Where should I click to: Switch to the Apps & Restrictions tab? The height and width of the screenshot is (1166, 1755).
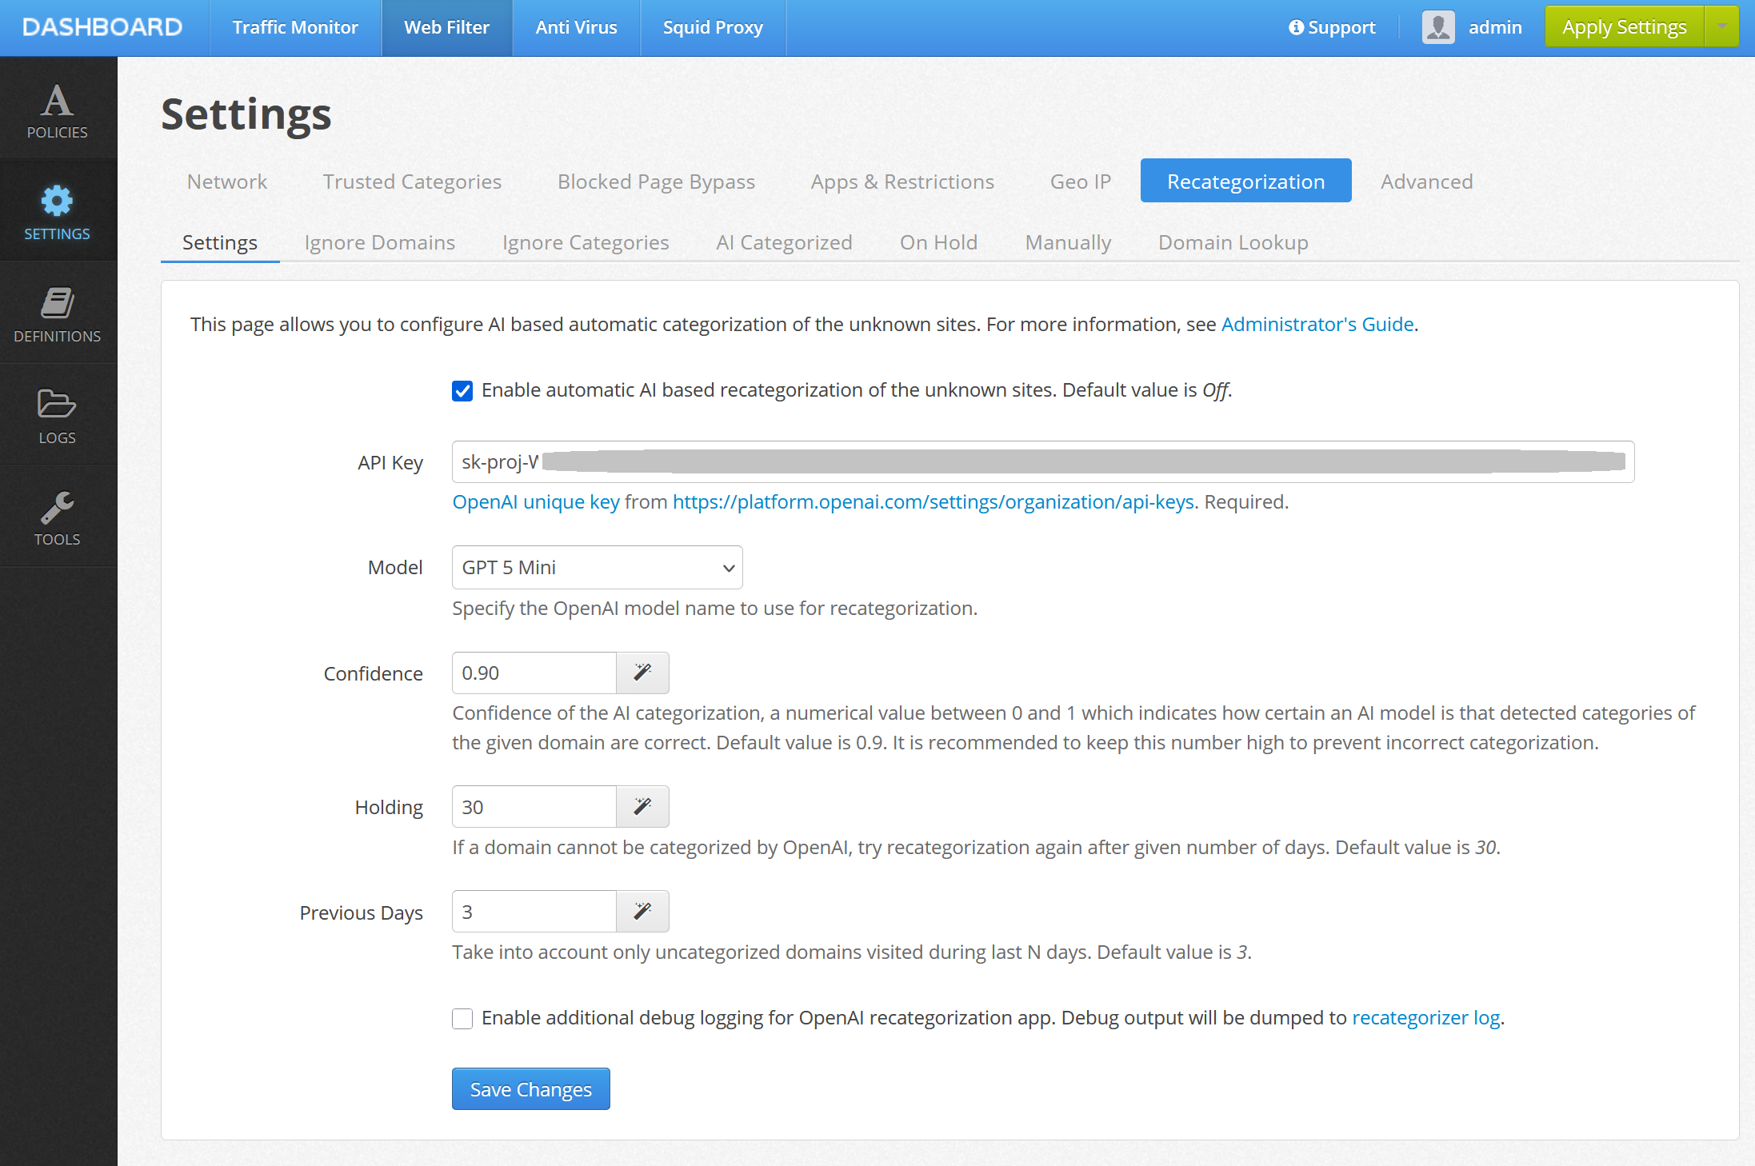tap(902, 182)
